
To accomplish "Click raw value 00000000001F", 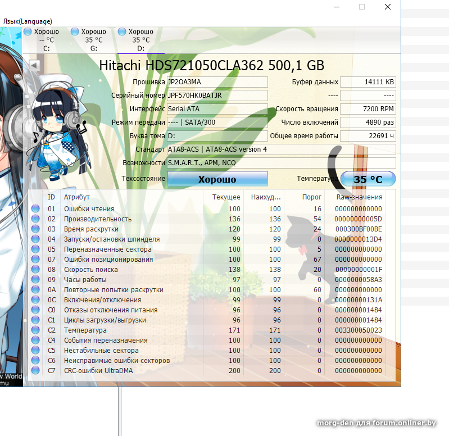I will tap(359, 269).
